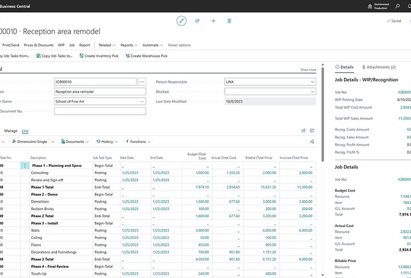Click Walls billable price 6,000.00
Screen dimensions: 411x278
click(x=269, y=230)
